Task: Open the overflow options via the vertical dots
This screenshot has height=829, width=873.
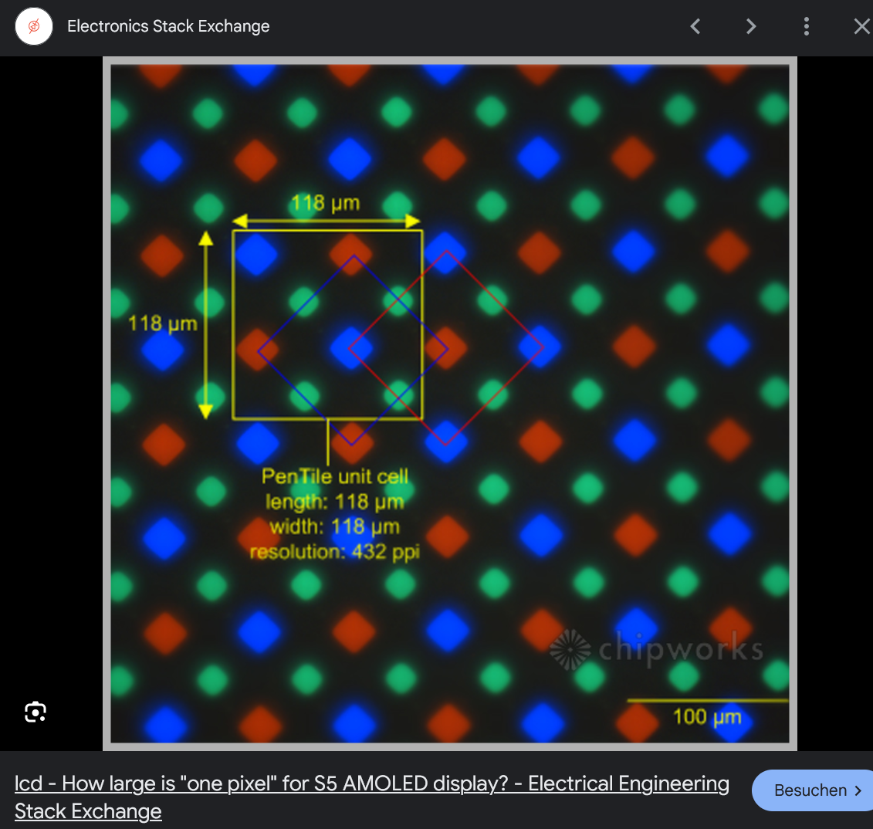Action: click(x=806, y=25)
